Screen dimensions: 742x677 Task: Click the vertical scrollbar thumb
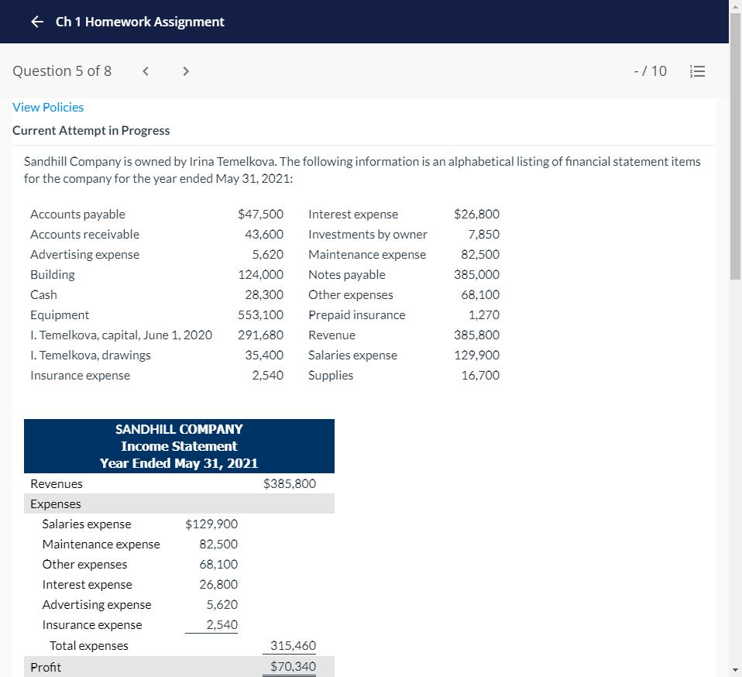[735, 146]
